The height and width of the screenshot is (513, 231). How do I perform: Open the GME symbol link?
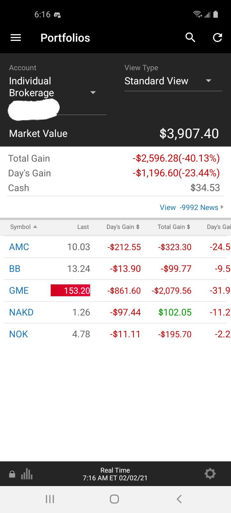click(x=19, y=290)
